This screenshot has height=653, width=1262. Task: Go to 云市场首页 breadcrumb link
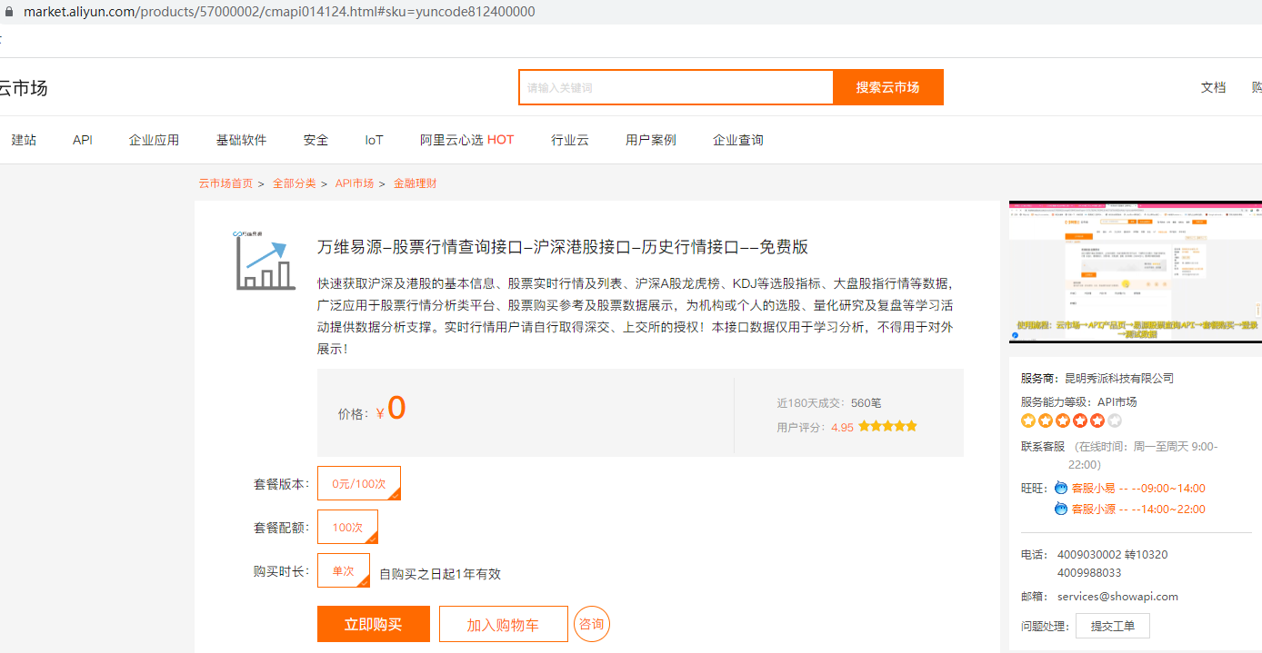pyautogui.click(x=225, y=183)
